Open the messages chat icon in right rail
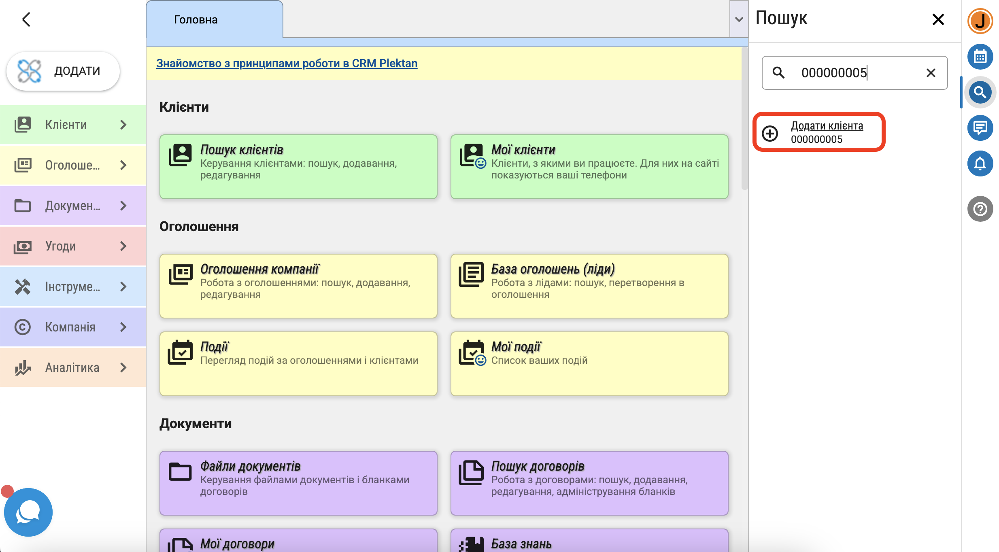The image size is (999, 552). tap(980, 128)
